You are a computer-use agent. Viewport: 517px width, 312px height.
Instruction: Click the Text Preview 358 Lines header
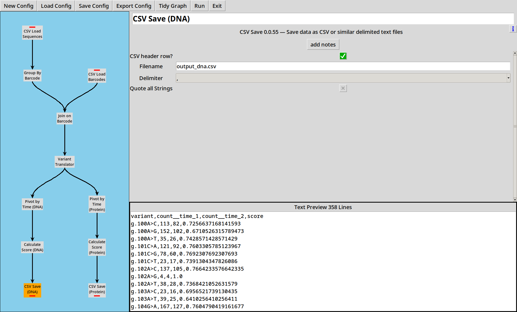pos(323,207)
